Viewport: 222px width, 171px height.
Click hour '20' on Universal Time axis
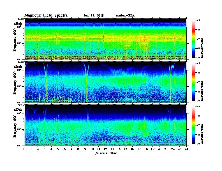pos(159,149)
